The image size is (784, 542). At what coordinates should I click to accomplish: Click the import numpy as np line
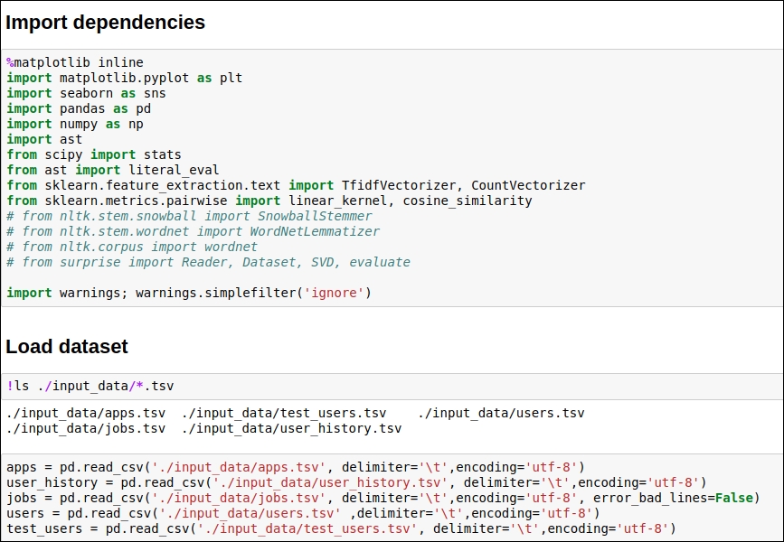[75, 124]
